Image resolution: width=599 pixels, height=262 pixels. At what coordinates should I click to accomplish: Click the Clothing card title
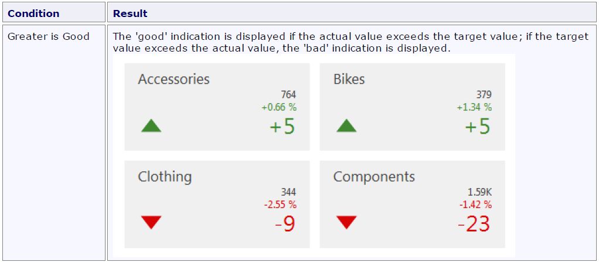[x=165, y=176]
